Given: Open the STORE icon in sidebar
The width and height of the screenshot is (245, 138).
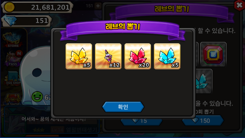Looking at the screenshot, I should pyautogui.click(x=13, y=40).
